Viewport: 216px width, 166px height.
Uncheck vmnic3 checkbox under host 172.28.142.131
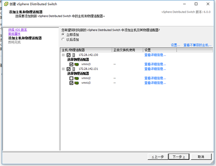(72, 83)
